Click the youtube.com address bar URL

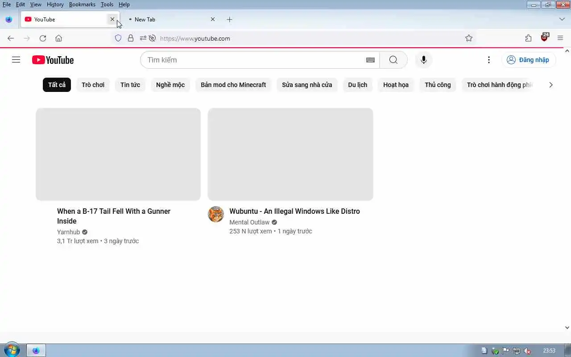[x=195, y=38]
